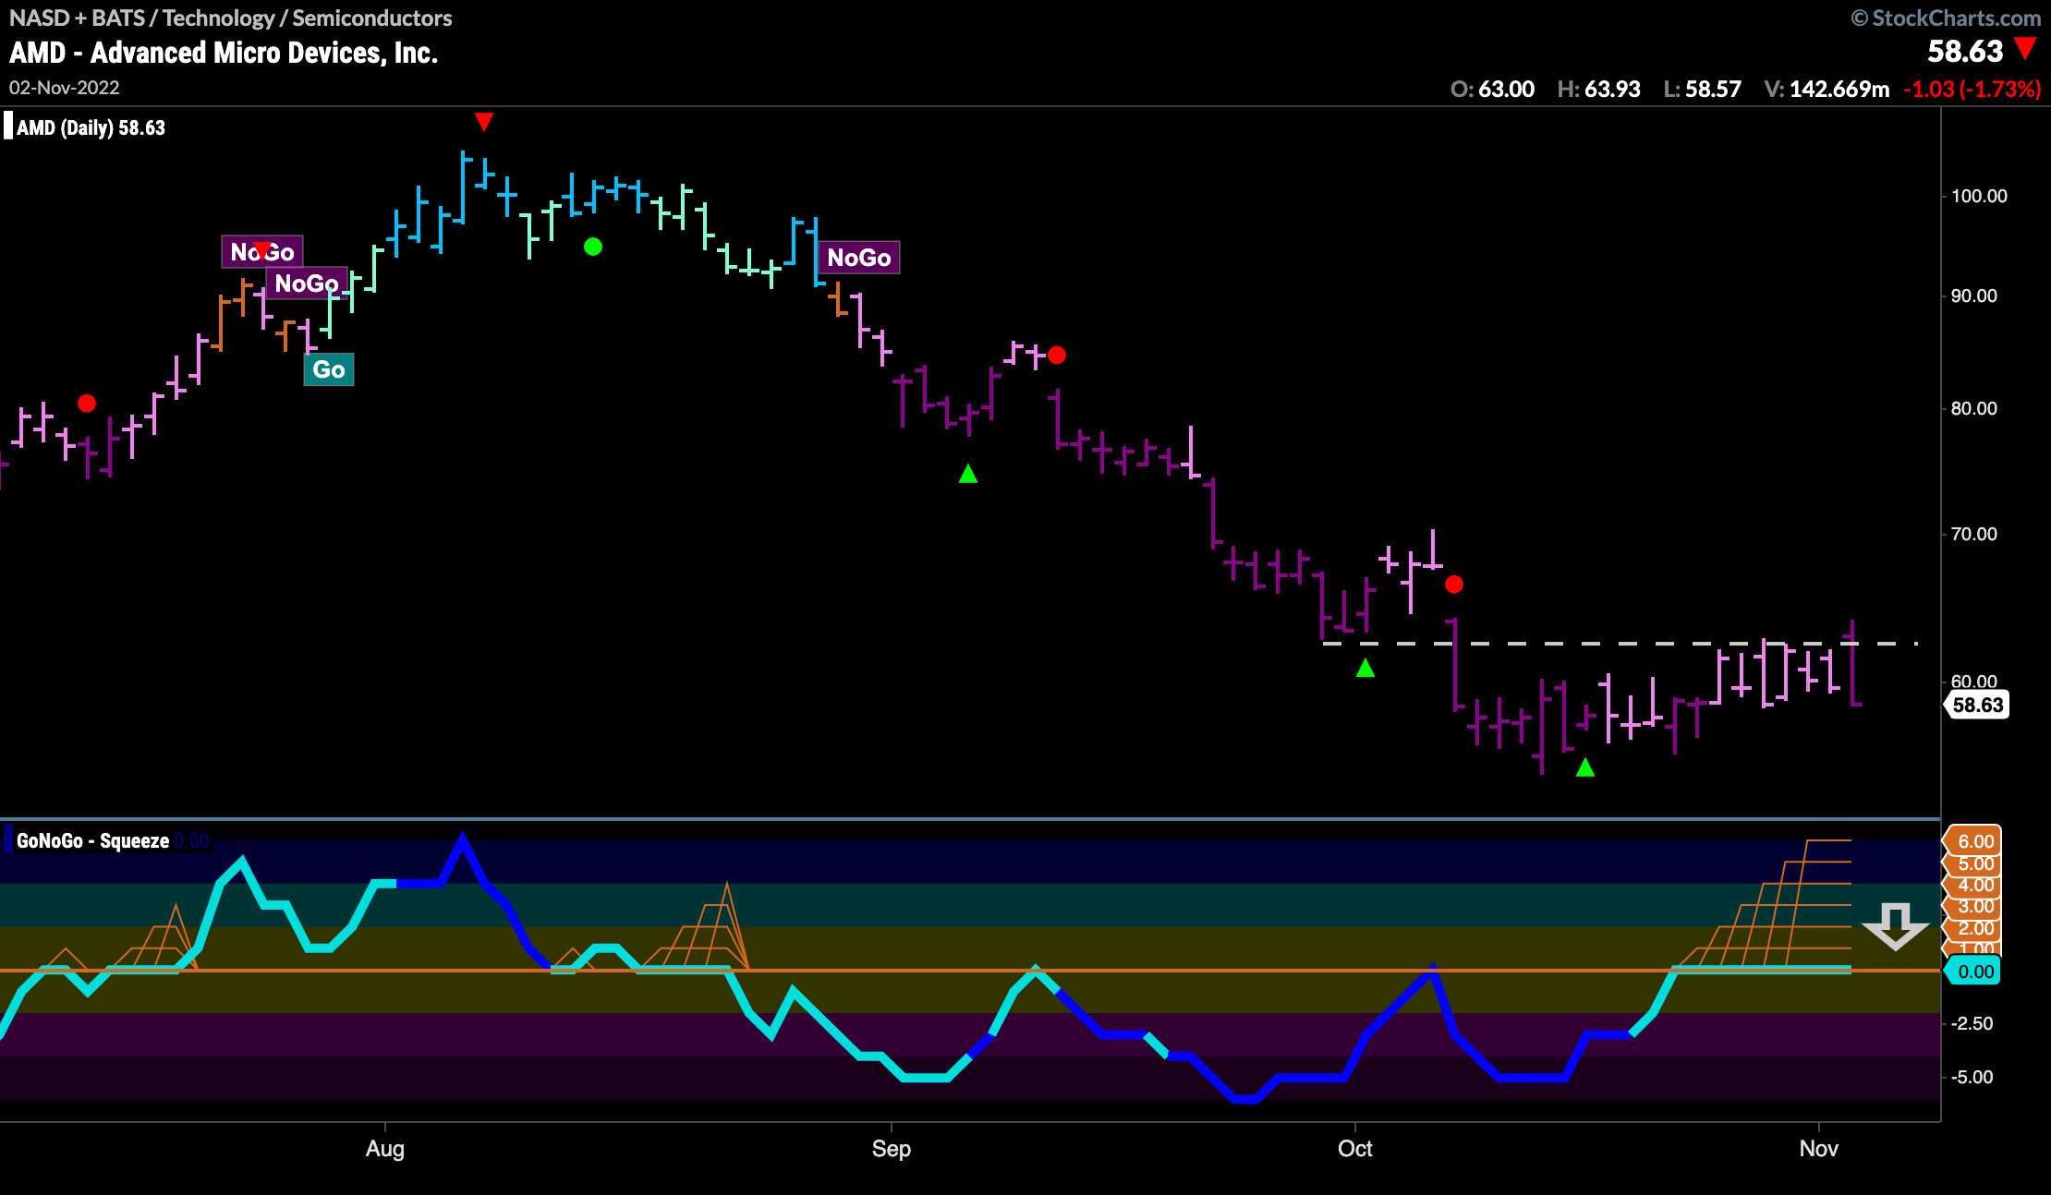Click the green up triangle in early September
2051x1195 pixels.
968,474
